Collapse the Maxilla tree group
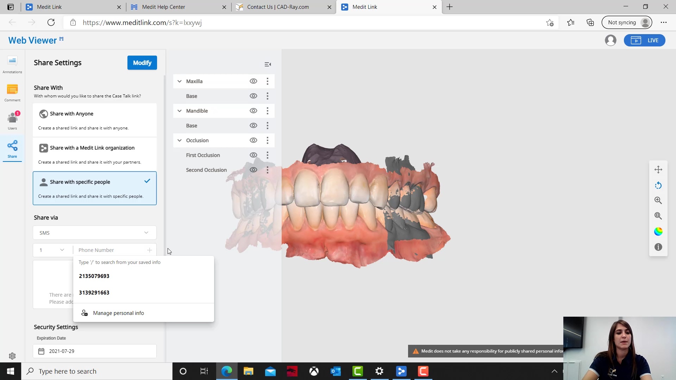Image resolution: width=676 pixels, height=380 pixels. 180,81
